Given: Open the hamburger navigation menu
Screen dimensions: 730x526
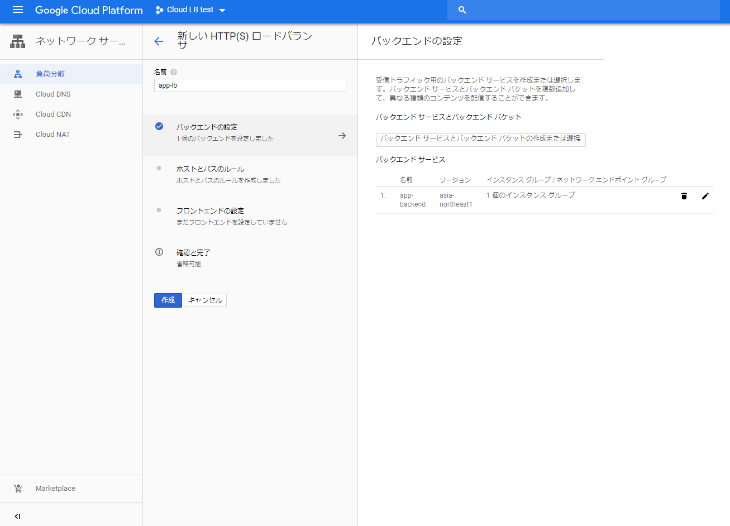Looking at the screenshot, I should coord(18,10).
